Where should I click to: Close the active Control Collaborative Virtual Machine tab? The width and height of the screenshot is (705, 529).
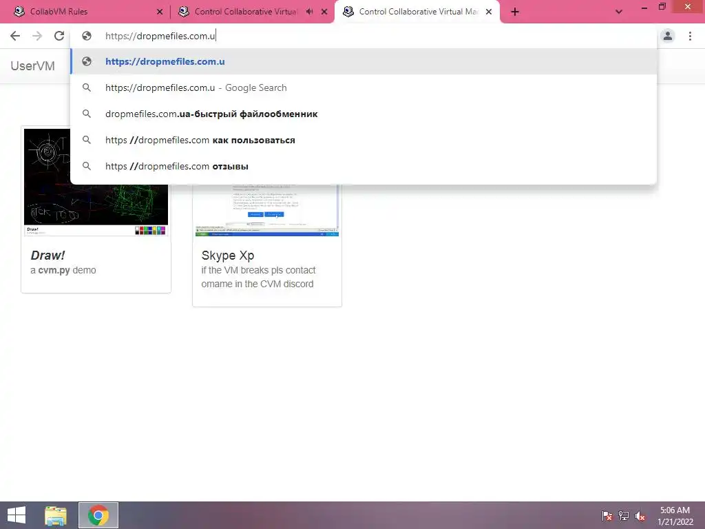[x=489, y=12]
